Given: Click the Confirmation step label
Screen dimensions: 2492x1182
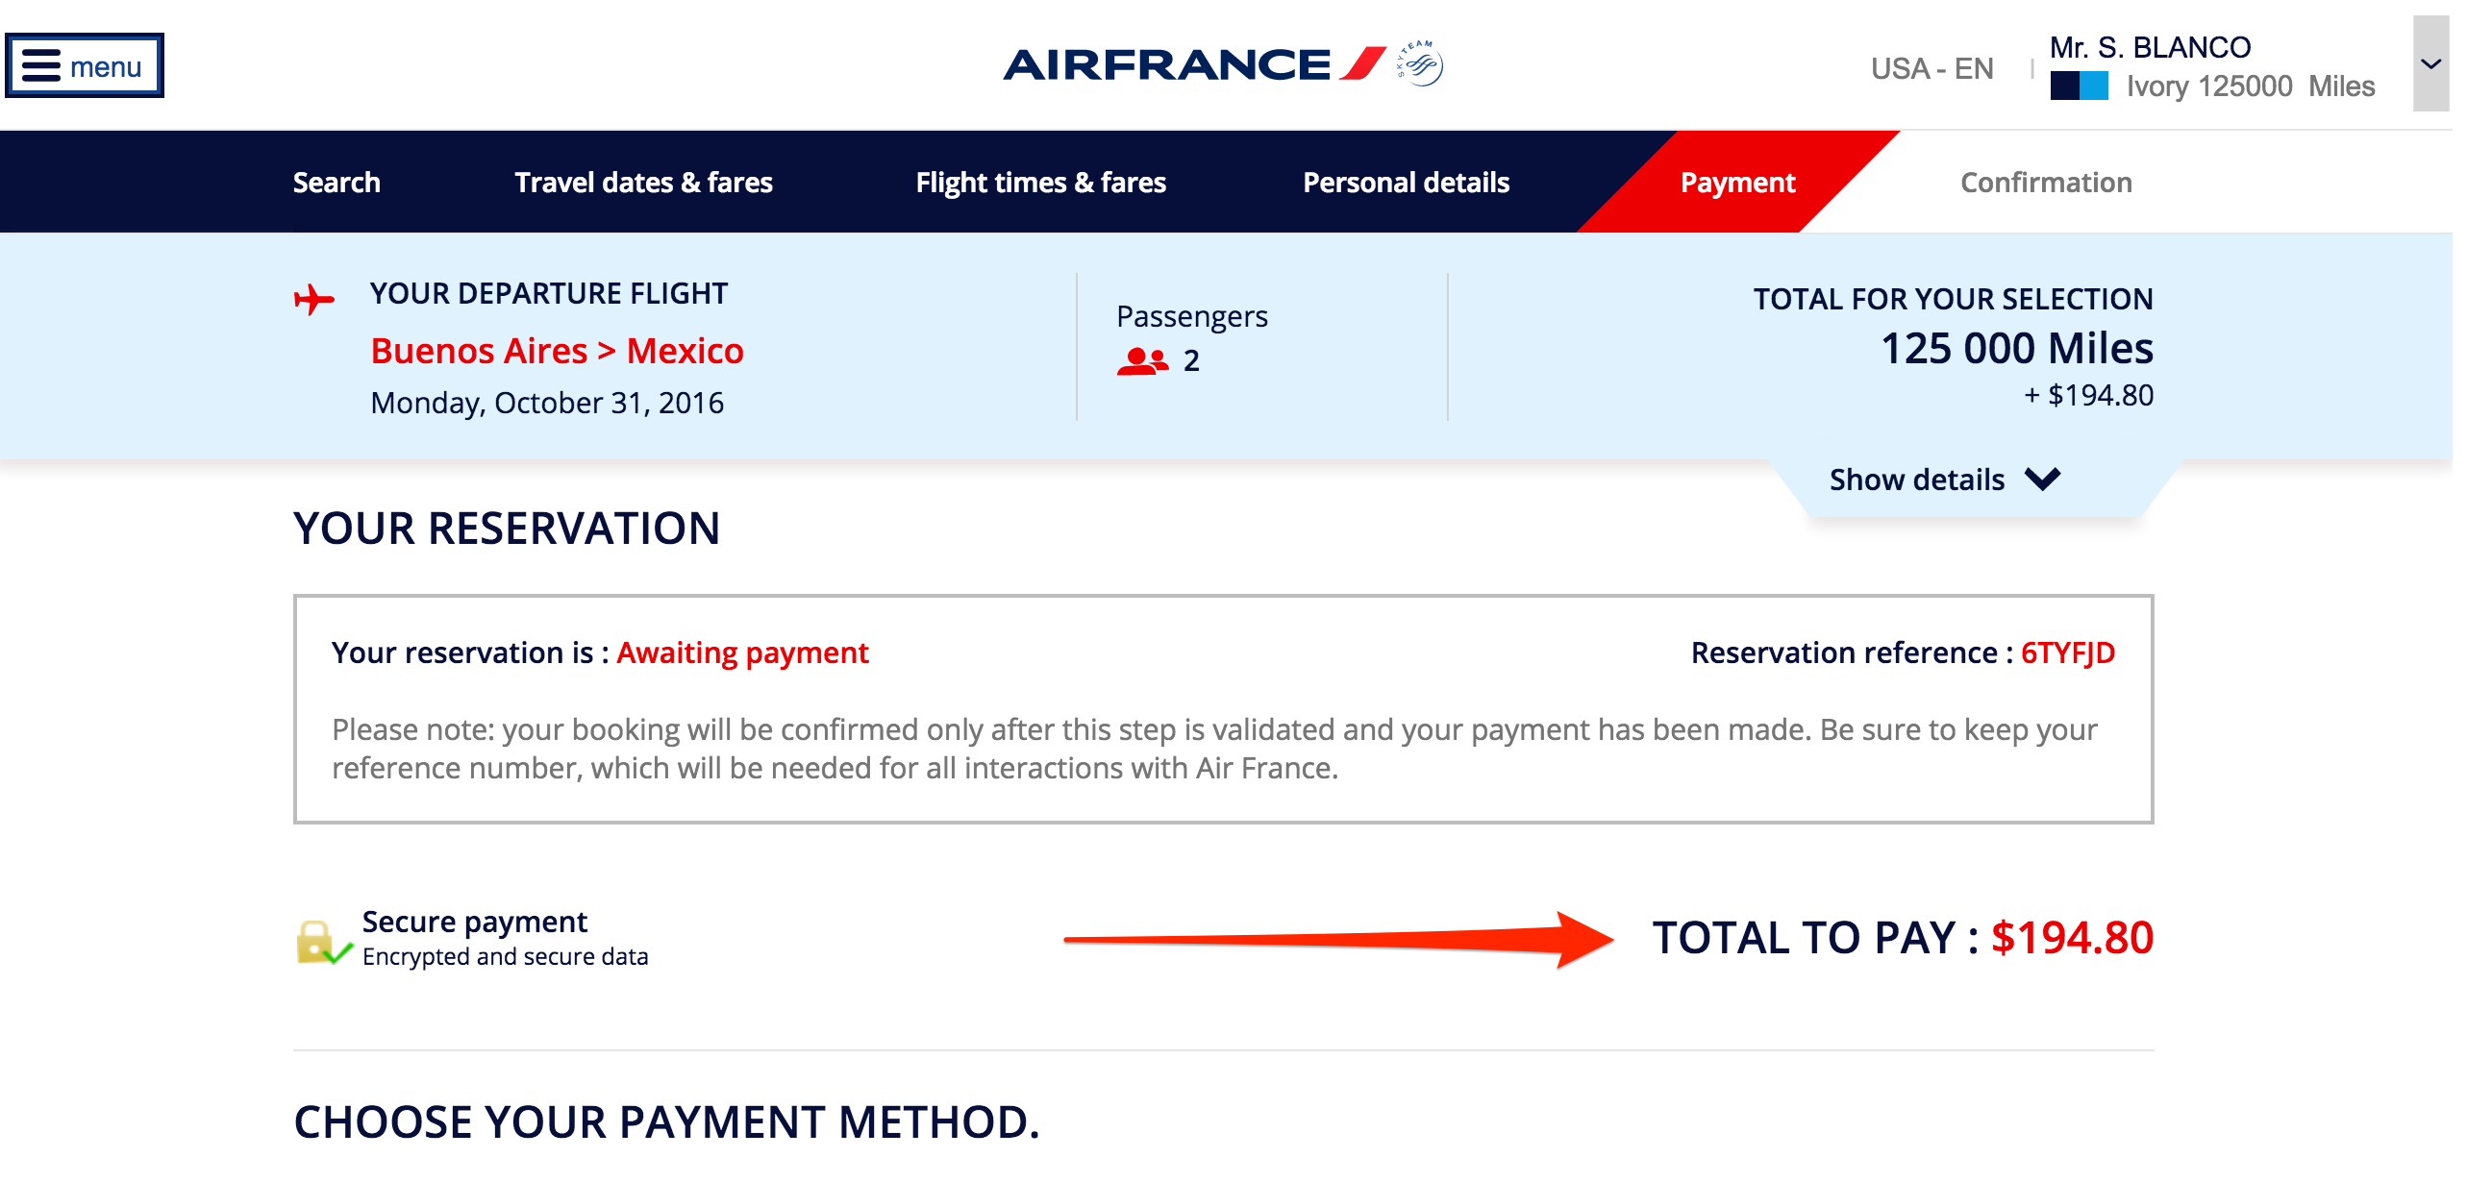Looking at the screenshot, I should 2045,181.
